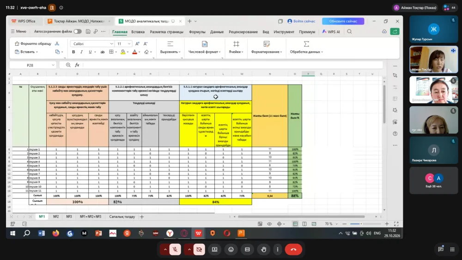Screen dimensions: 462x260
Task: Add a new sheet with the plus button
Action: [142, 217]
